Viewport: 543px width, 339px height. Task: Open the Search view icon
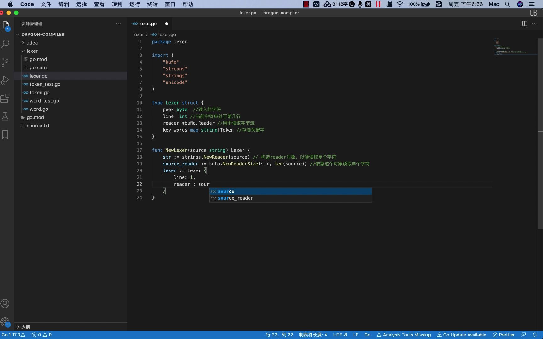[x=5, y=44]
